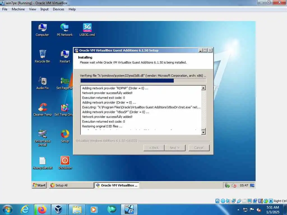Open the Help menu
This screenshot has height=215, width=287.
(72, 9)
